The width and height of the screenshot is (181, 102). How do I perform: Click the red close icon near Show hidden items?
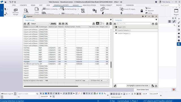click(x=174, y=90)
